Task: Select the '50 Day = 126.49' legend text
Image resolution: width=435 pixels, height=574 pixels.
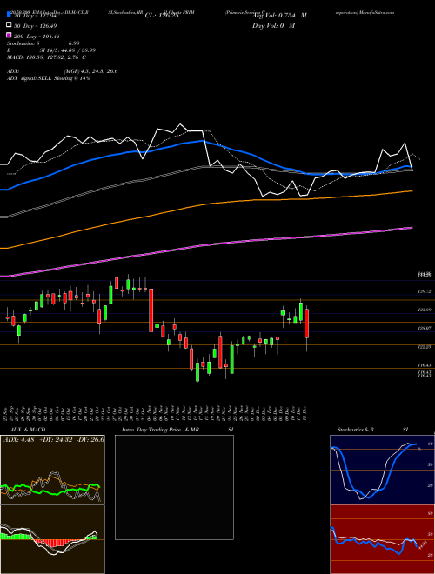Action: click(x=37, y=25)
